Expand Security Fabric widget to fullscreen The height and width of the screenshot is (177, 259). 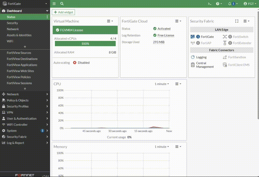coord(237,21)
